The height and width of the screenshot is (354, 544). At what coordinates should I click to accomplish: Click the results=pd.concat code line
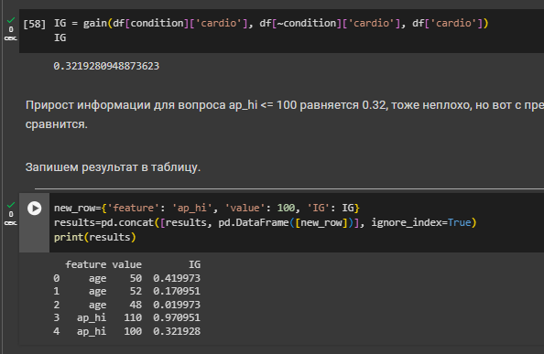pos(265,222)
